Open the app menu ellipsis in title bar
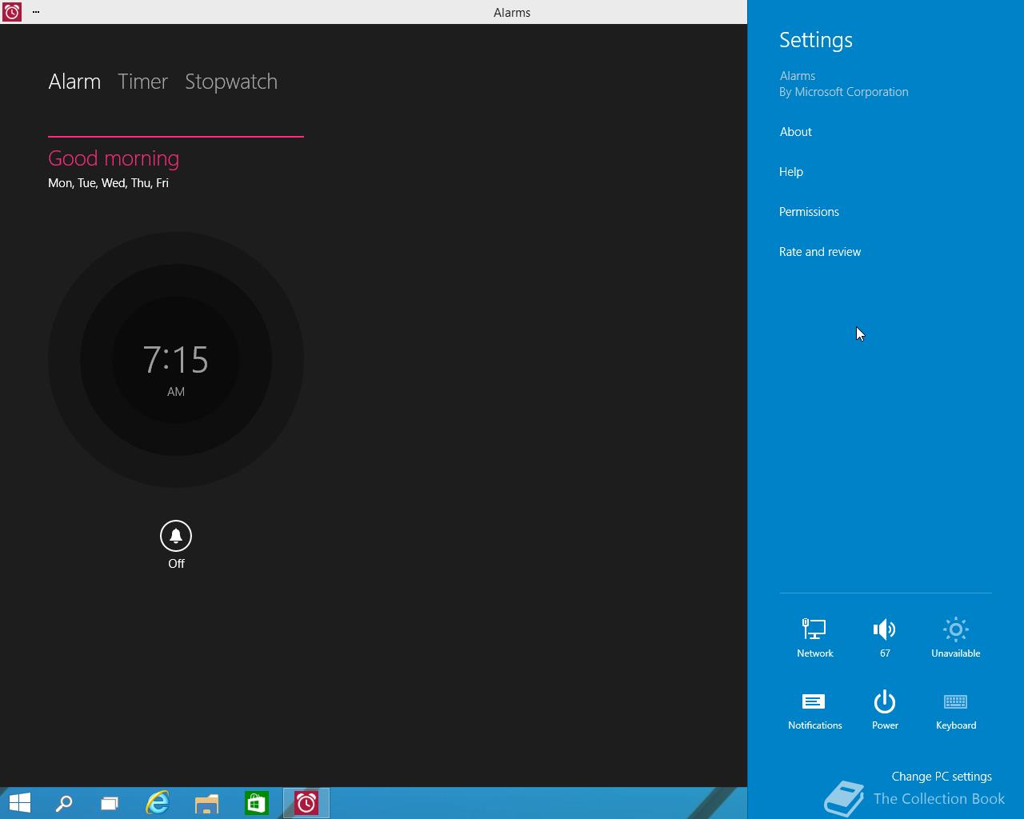This screenshot has height=819, width=1024. (x=36, y=12)
